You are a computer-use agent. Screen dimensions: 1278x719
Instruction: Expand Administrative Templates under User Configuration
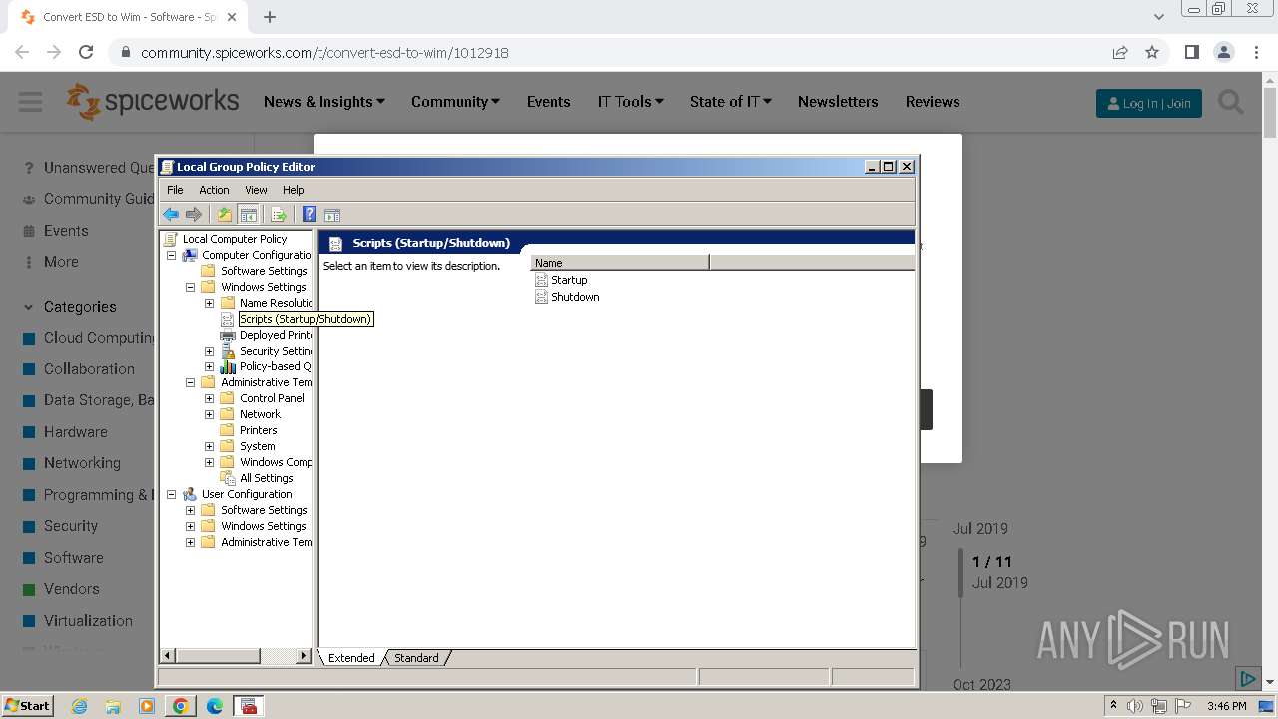click(x=190, y=542)
